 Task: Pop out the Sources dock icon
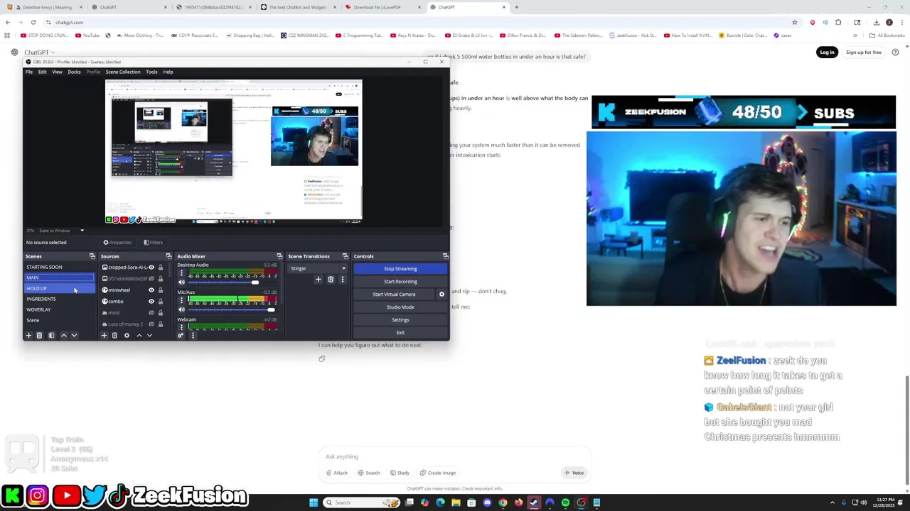tap(168, 256)
